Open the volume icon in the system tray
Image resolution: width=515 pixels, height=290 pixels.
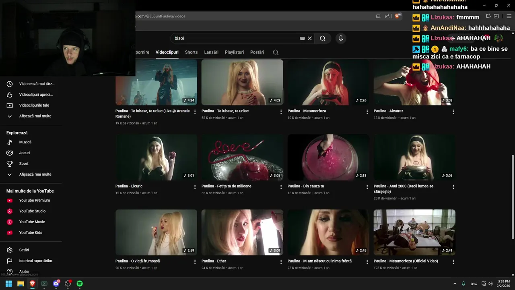pos(490,284)
